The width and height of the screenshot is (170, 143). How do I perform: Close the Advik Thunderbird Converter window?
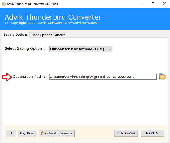(164, 4)
